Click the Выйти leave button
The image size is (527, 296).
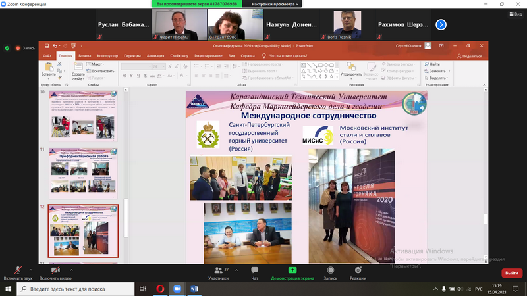coord(512,273)
